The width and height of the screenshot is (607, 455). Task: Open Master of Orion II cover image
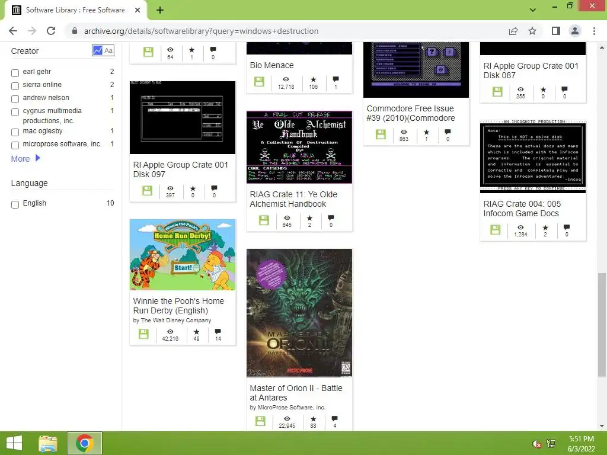coord(299,313)
